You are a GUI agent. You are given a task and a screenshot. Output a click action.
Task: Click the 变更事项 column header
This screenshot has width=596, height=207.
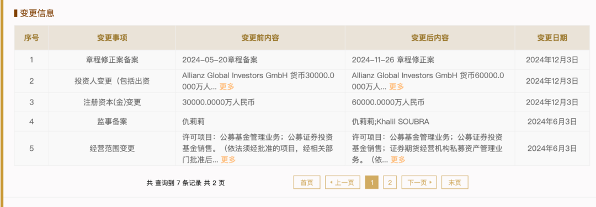(112, 38)
